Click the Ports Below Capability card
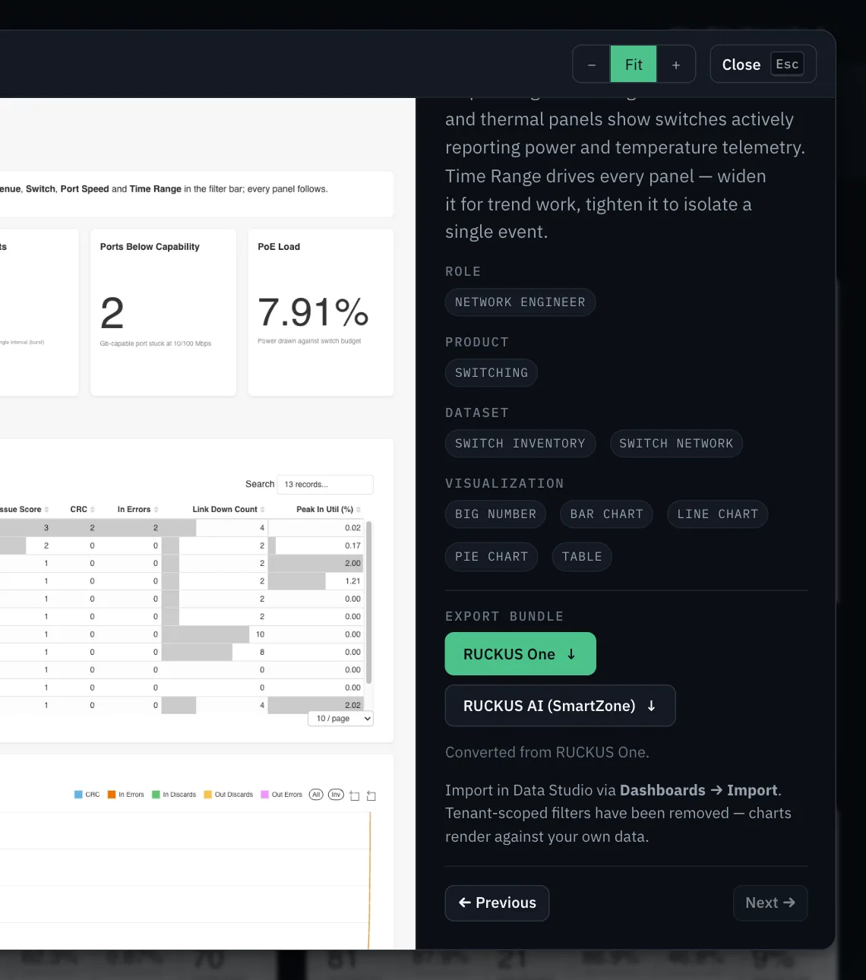Viewport: 866px width, 980px height. (163, 312)
